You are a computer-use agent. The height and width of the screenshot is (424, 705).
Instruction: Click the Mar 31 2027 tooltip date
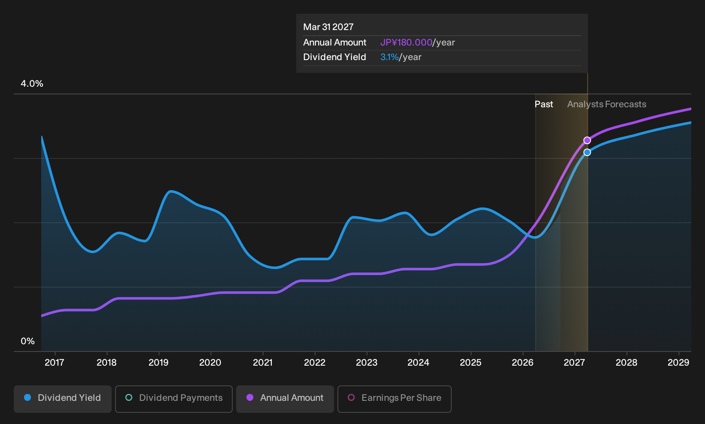pos(328,27)
